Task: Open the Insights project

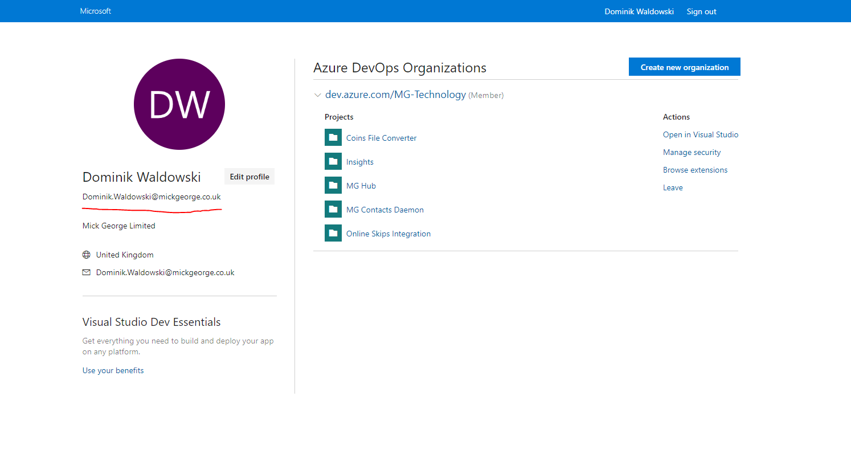Action: (x=360, y=162)
